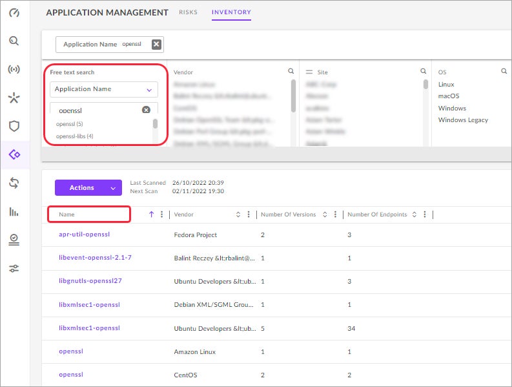Screen dimensions: 512x387
Task: Click the OS filter search magnifier
Action: click(504, 72)
